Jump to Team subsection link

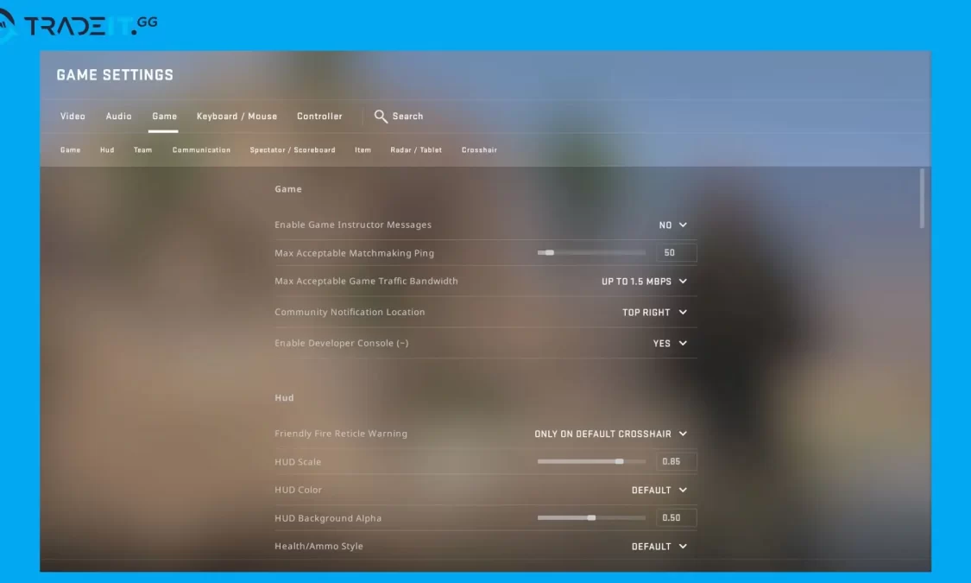click(143, 150)
